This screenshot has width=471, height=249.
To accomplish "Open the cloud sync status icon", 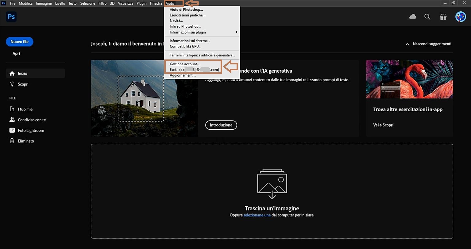I will pyautogui.click(x=413, y=17).
